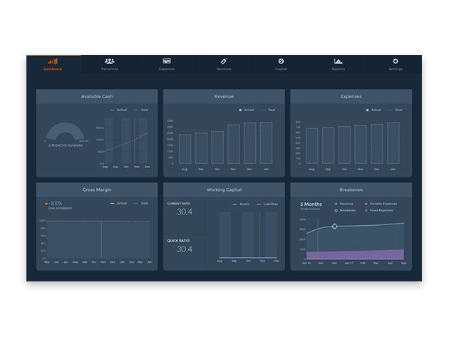Click the Personnel people icon
449x337 pixels.
coord(109,61)
